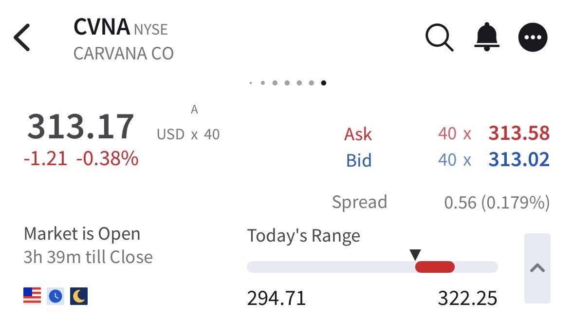
Task: Tap the alert bell icon
Action: tap(487, 37)
